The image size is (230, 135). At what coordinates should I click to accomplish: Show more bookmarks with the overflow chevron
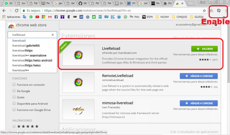(x=224, y=17)
